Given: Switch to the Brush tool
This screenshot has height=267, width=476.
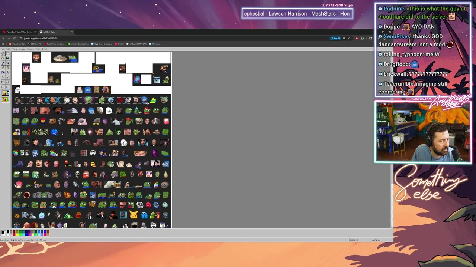Looking at the screenshot, I should click(8, 68).
